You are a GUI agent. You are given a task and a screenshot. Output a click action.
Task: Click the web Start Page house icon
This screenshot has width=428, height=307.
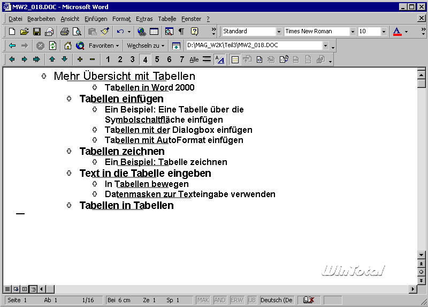67,46
